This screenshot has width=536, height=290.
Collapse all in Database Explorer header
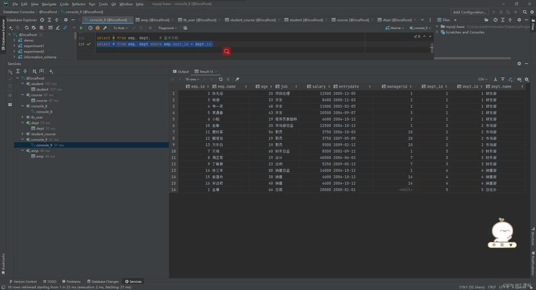click(x=56, y=20)
